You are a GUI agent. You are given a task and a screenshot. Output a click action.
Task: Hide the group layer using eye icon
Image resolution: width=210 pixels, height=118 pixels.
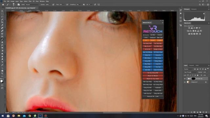pos(185,79)
